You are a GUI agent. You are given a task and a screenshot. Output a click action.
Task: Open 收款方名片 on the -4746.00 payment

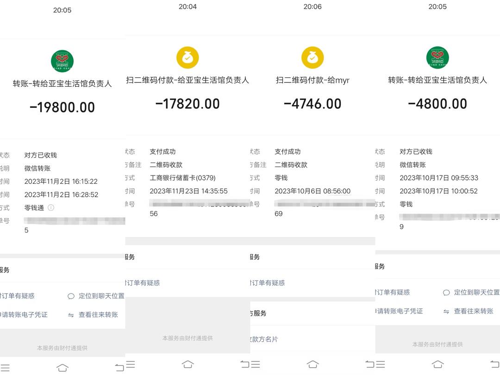[264, 339]
